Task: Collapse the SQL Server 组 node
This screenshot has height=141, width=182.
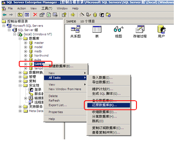Action: point(9,30)
